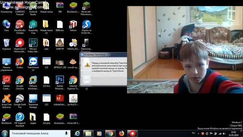Open the Action Center flag icon
Screen dimensions: 243x137
point(211,134)
